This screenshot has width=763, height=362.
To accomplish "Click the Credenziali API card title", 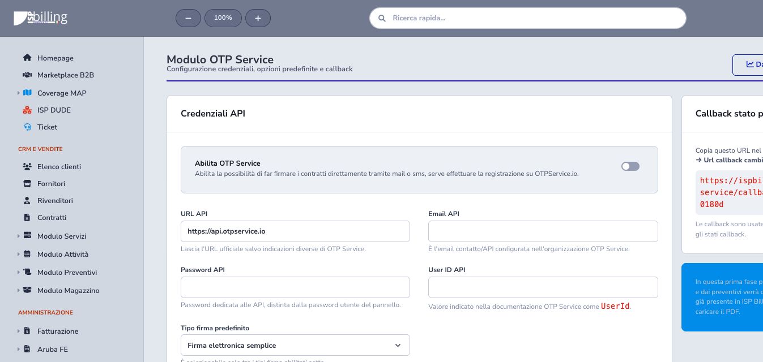I will pyautogui.click(x=213, y=114).
